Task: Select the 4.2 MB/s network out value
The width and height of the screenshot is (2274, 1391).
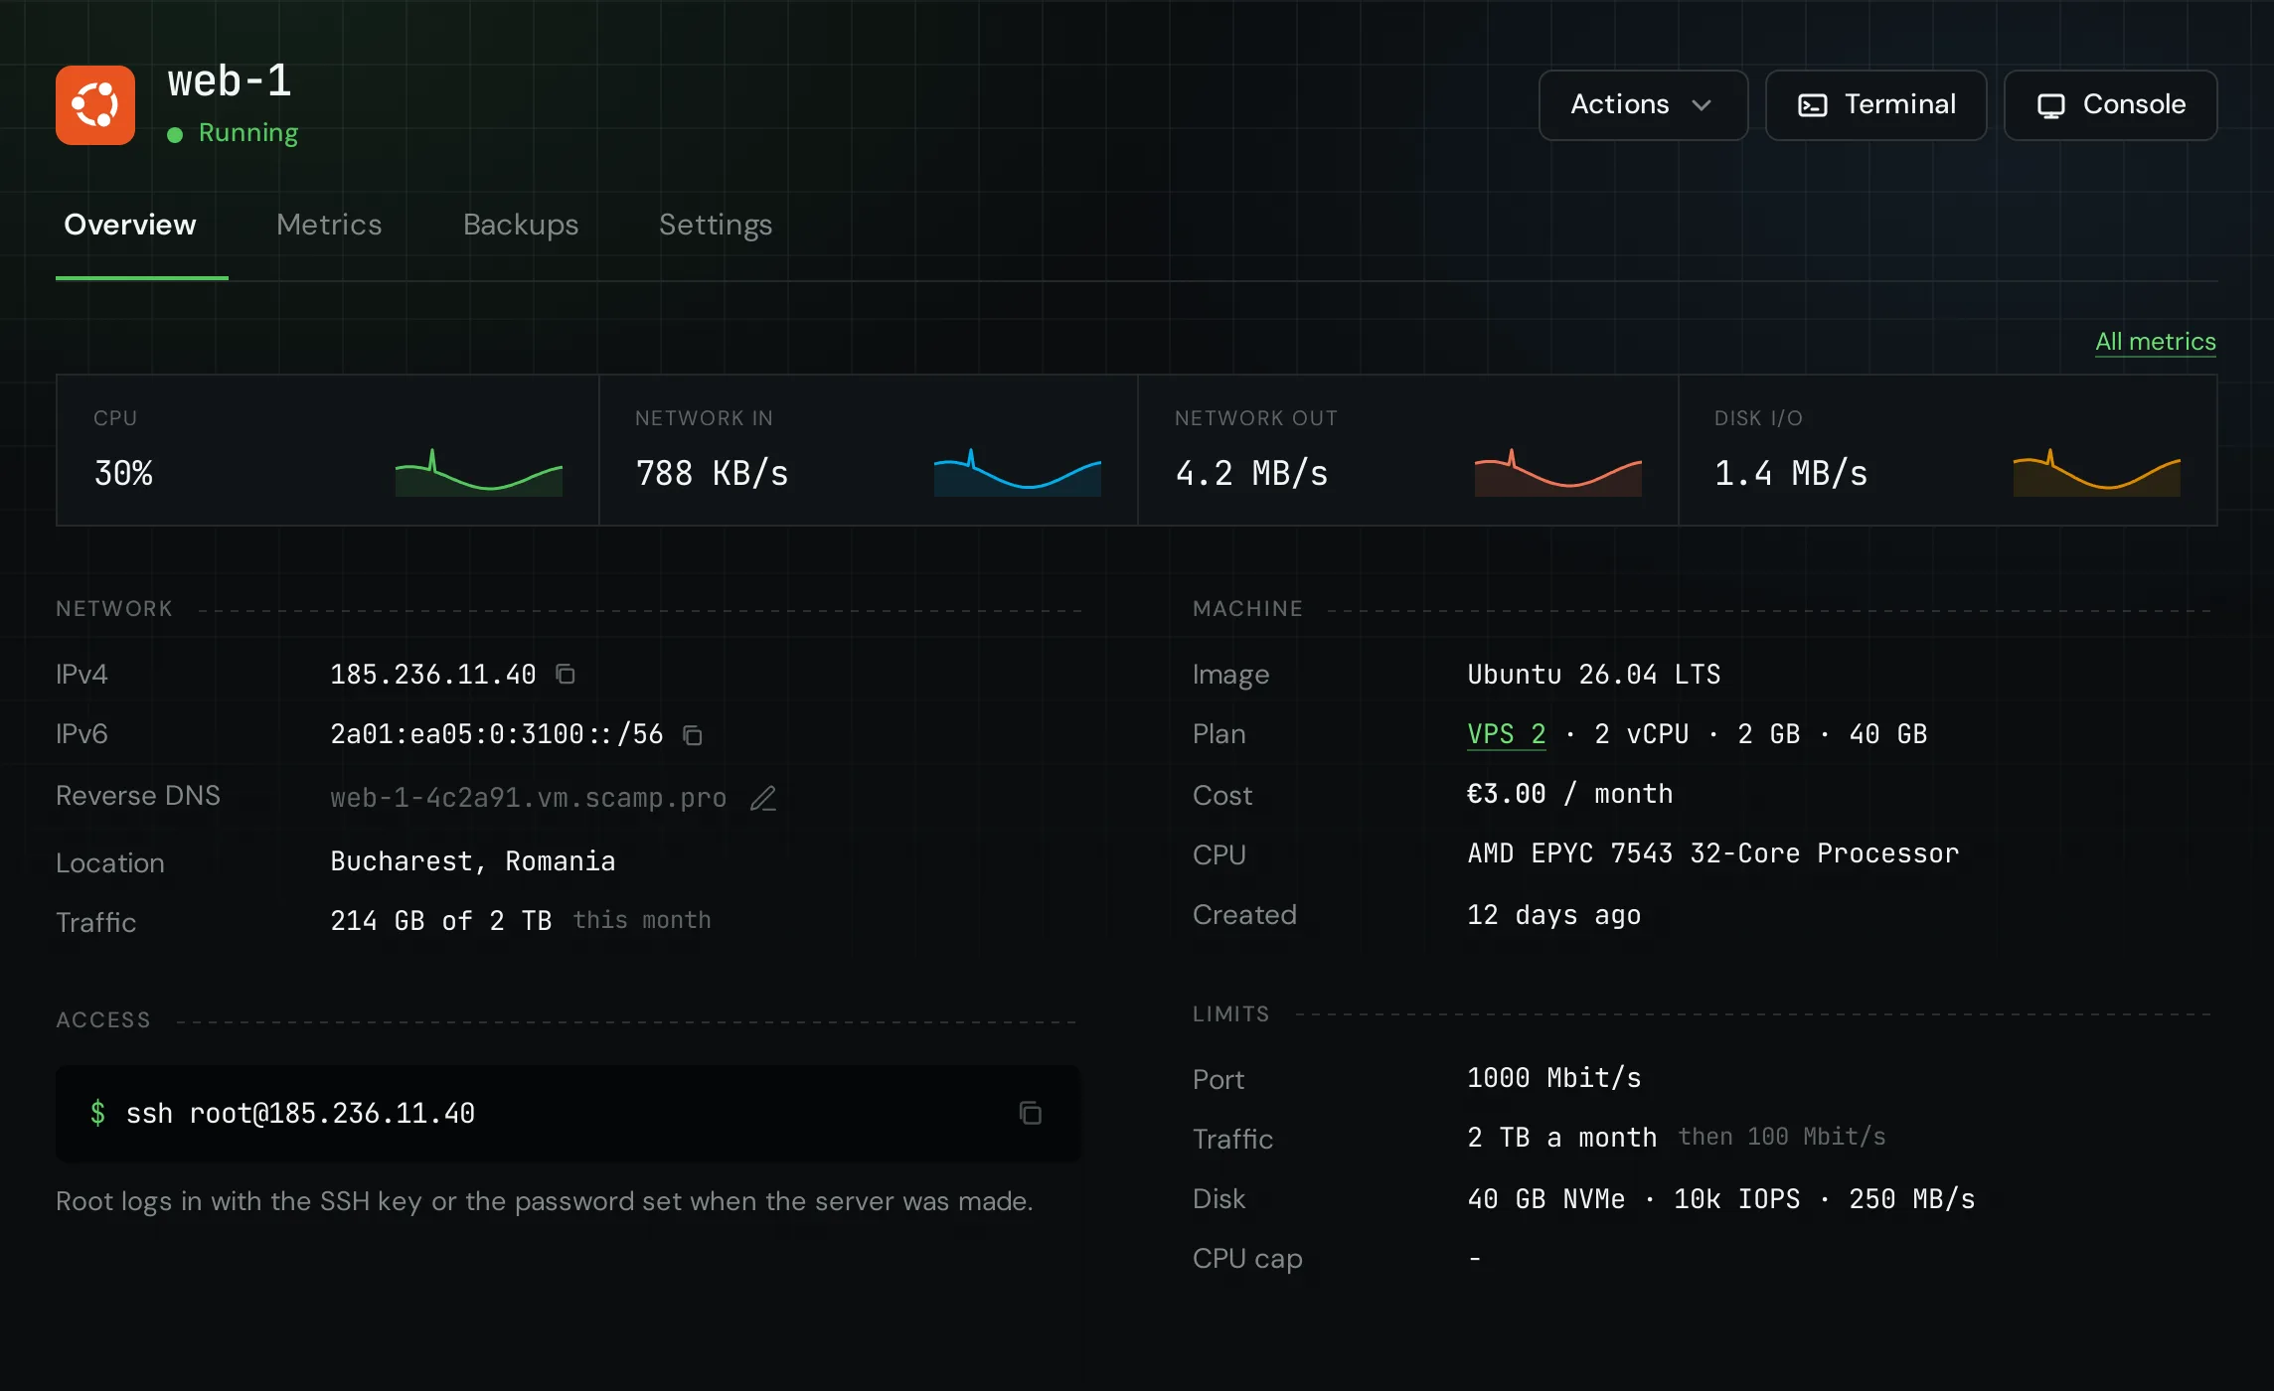Action: pos(1251,473)
